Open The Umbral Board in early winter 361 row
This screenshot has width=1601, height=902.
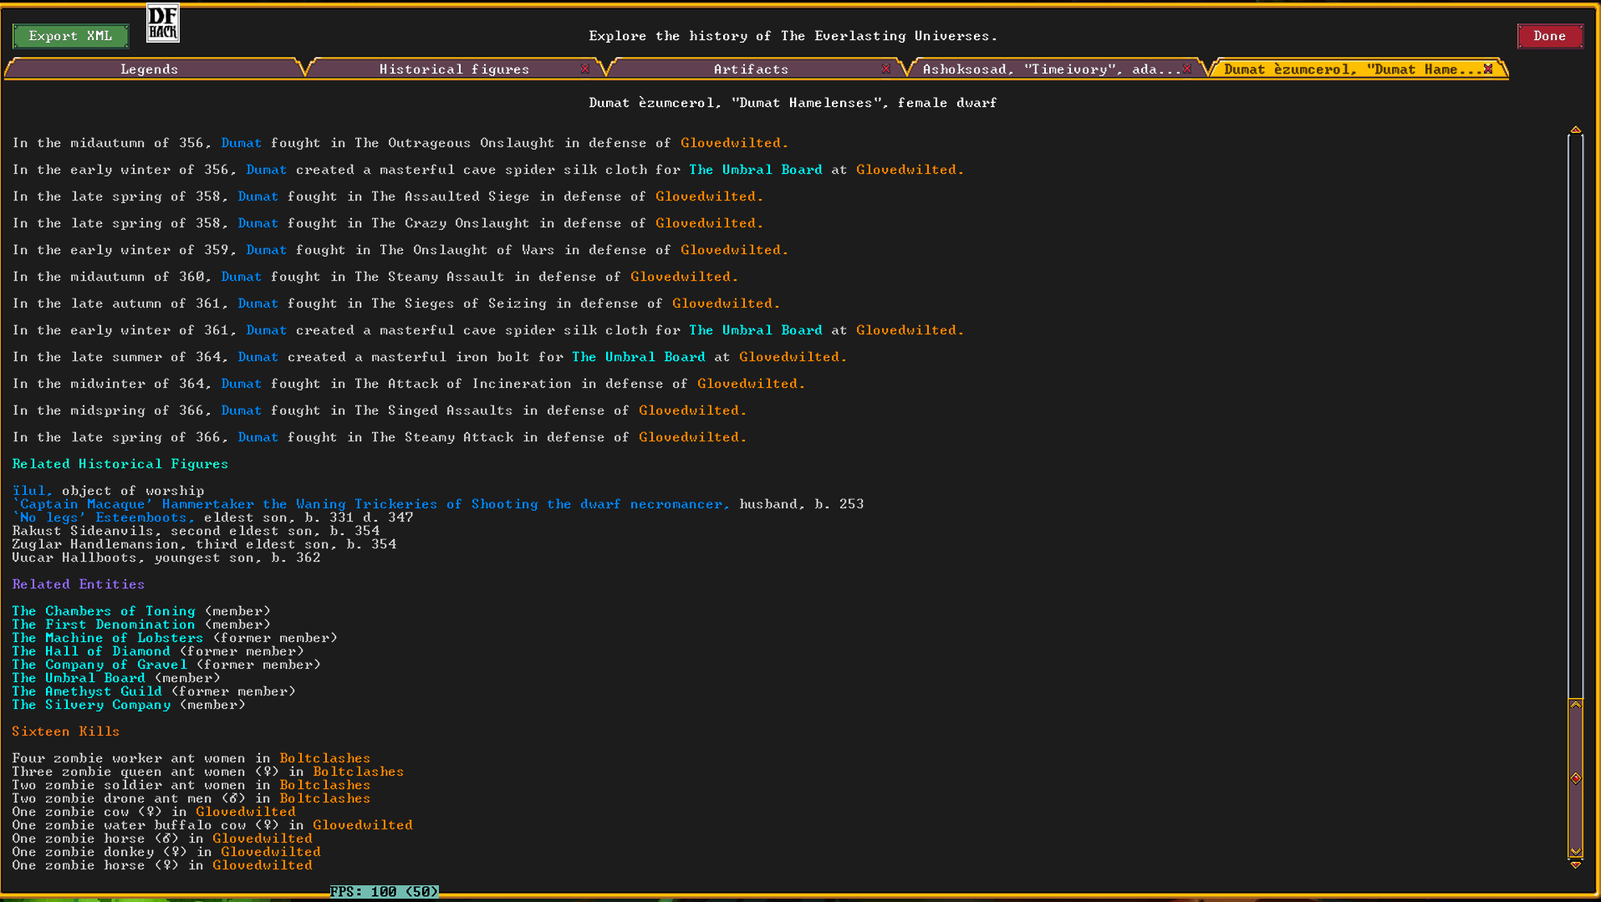756,330
